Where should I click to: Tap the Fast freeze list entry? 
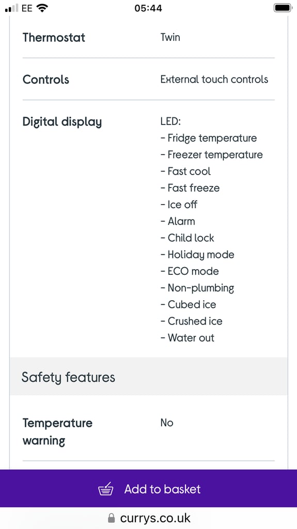tap(190, 188)
